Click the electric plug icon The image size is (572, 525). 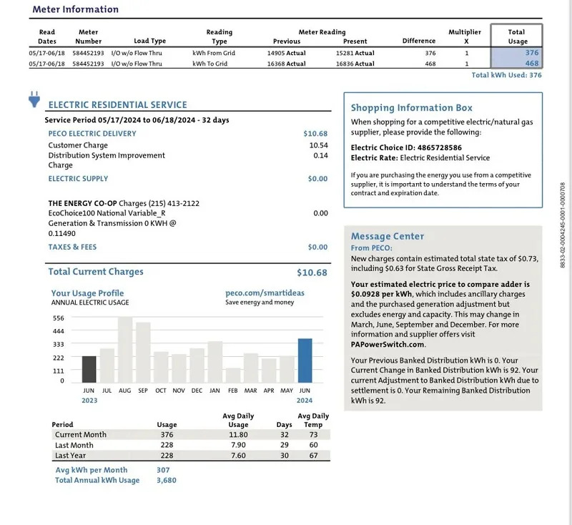click(34, 99)
